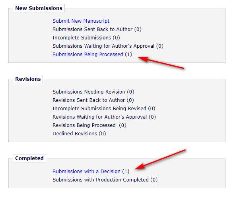
Task: Open Submissions with a Decision link
Action: pyautogui.click(x=86, y=172)
